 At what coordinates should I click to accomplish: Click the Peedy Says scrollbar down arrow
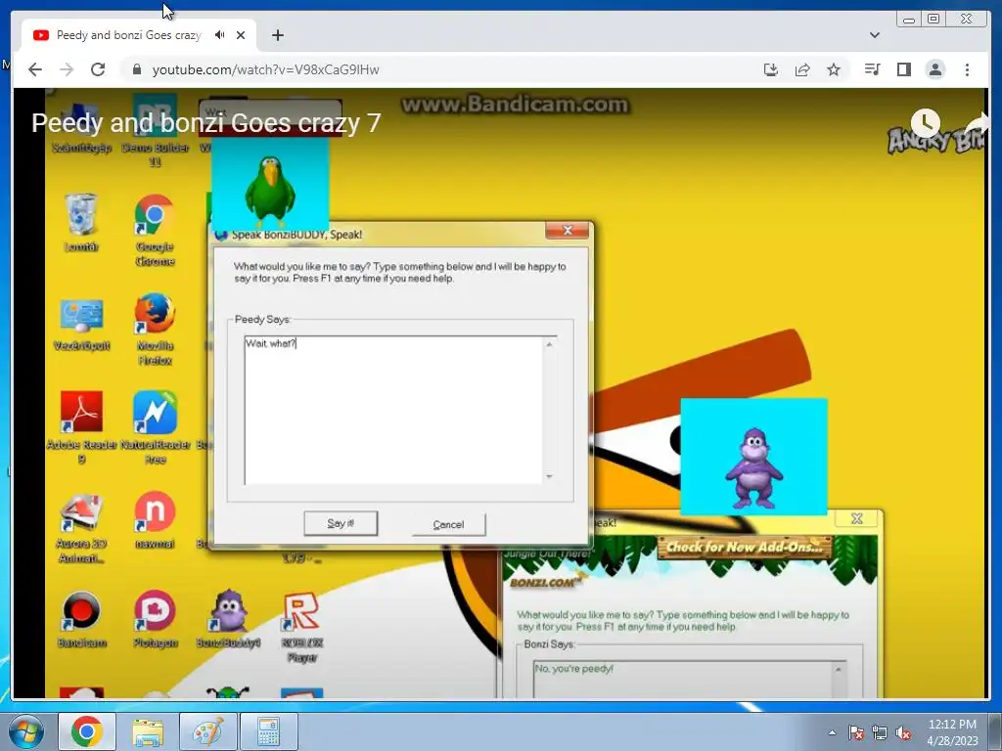pyautogui.click(x=549, y=476)
